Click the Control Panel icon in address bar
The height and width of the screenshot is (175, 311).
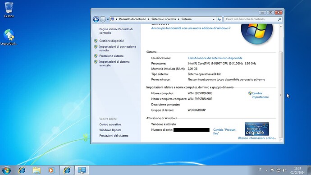click(112, 19)
